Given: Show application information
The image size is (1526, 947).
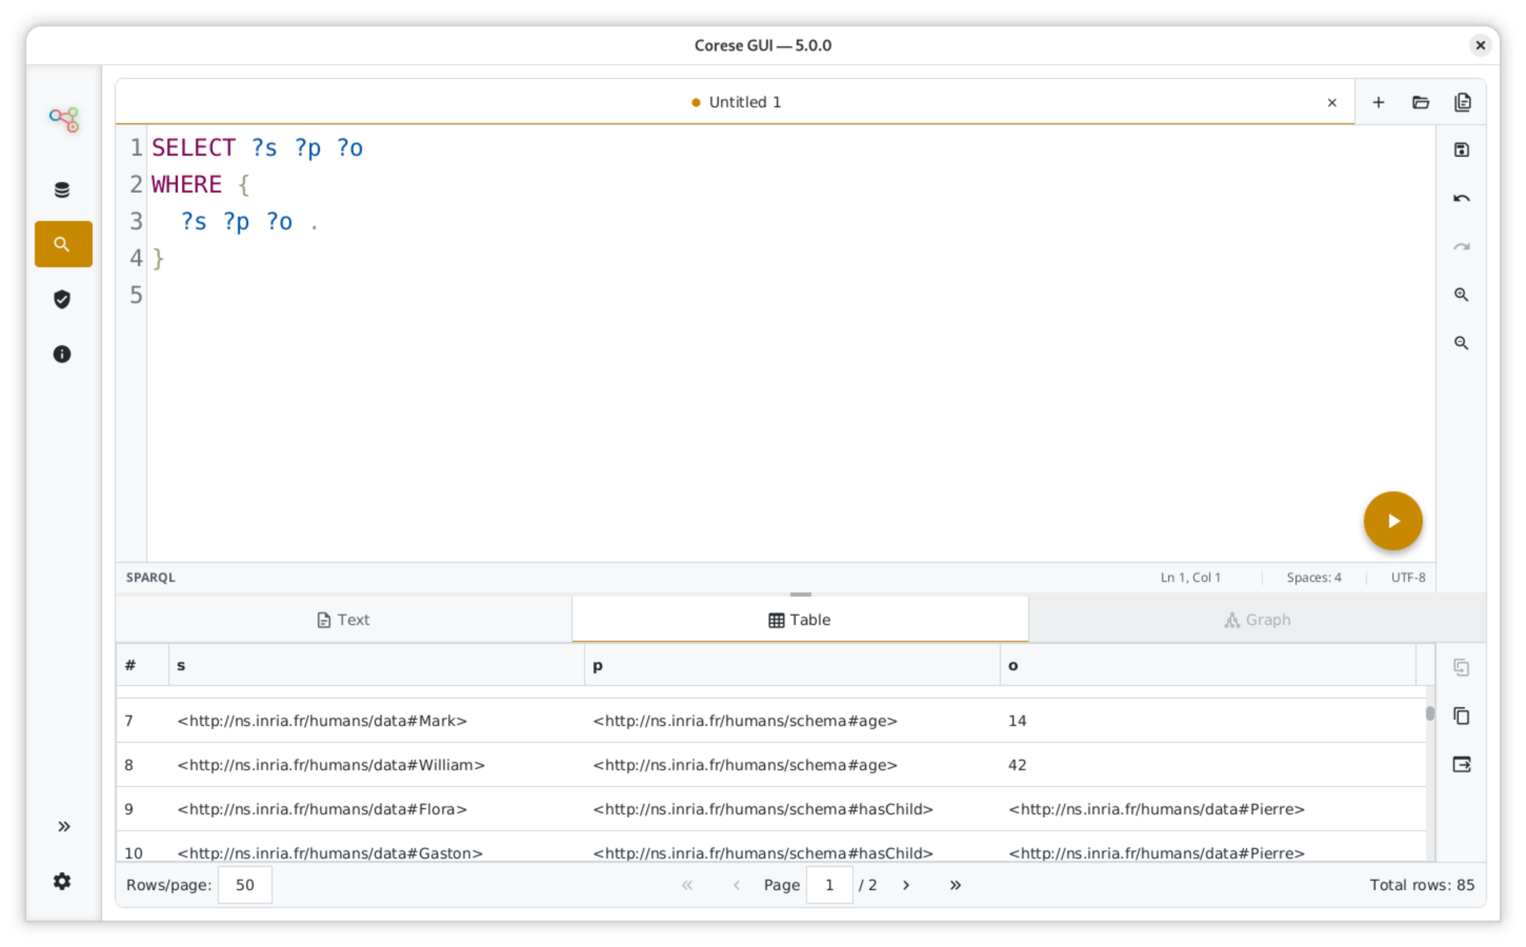Looking at the screenshot, I should click(x=63, y=354).
